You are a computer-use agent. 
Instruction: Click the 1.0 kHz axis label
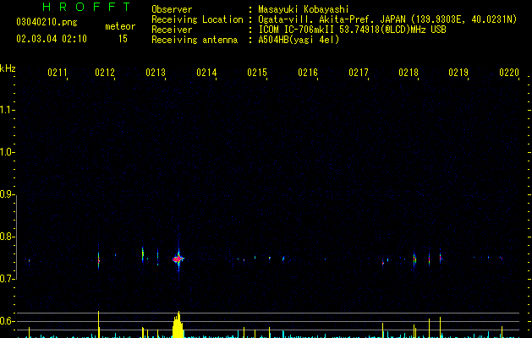point(7,152)
